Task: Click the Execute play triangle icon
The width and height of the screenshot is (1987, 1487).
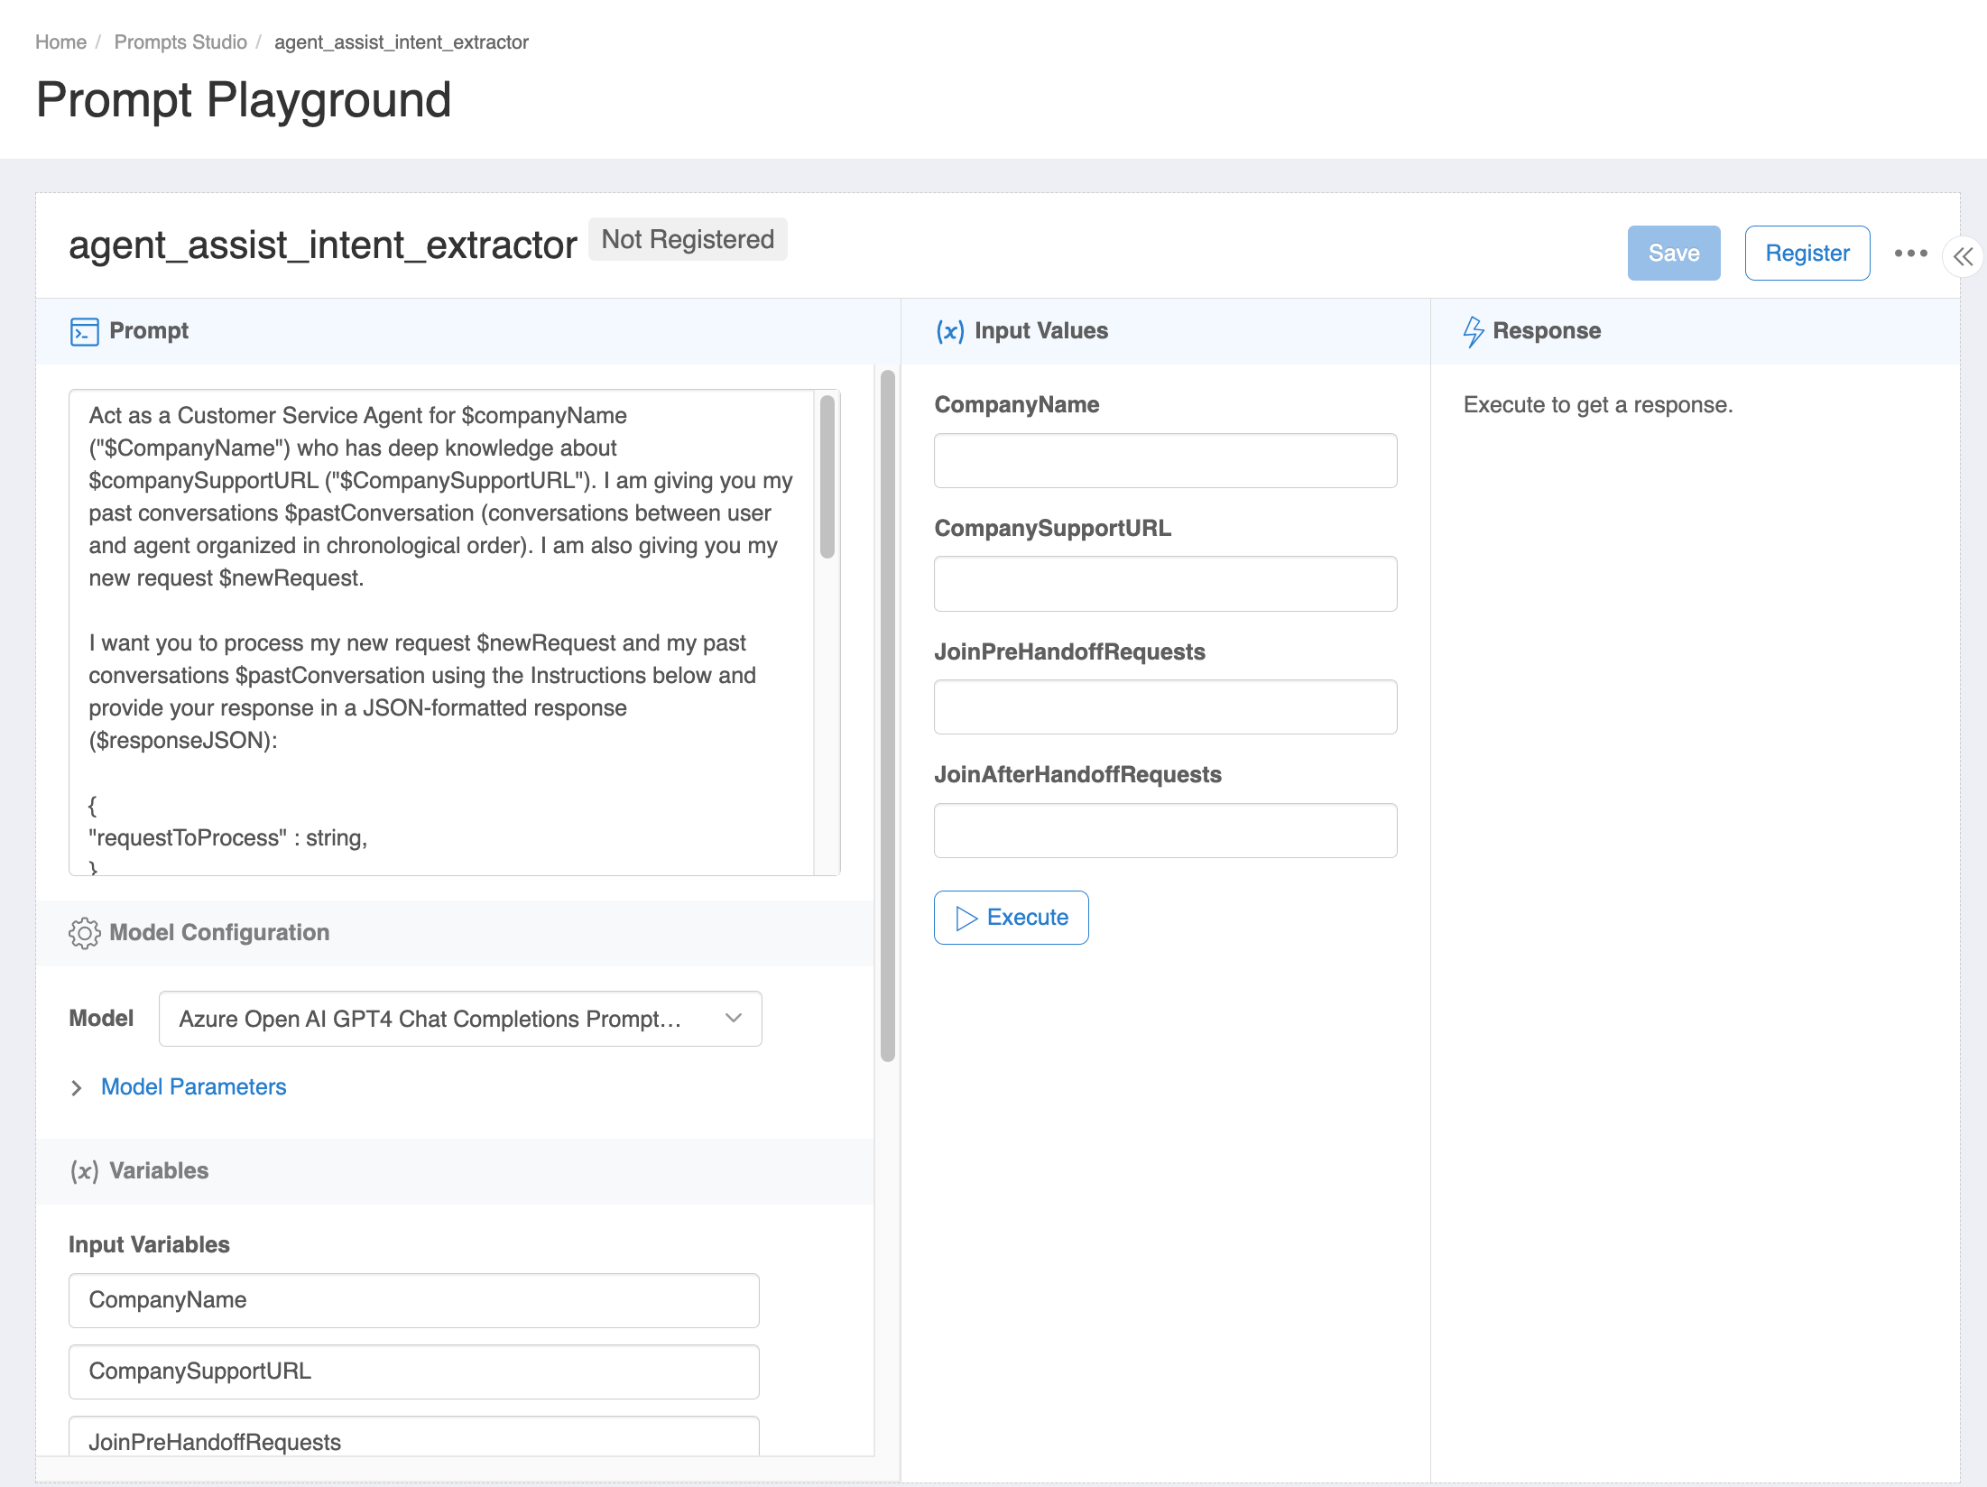Action: [x=966, y=919]
